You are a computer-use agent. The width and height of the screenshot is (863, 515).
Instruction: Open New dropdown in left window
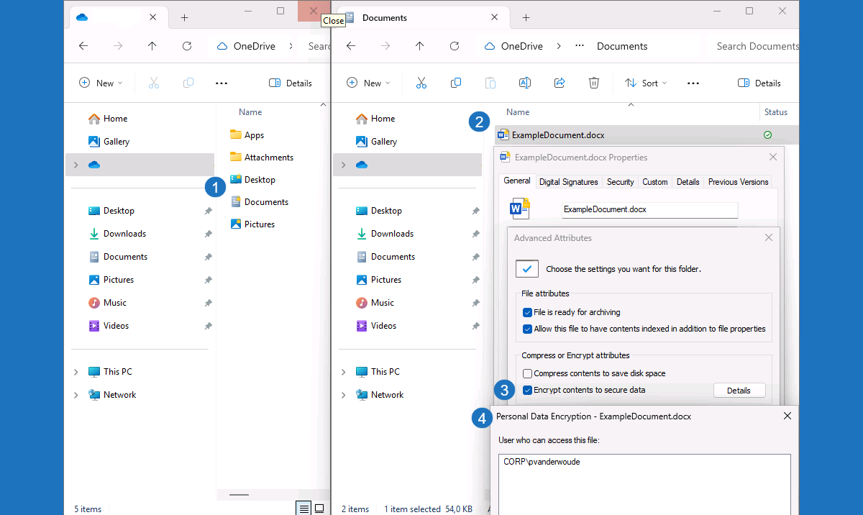101,83
